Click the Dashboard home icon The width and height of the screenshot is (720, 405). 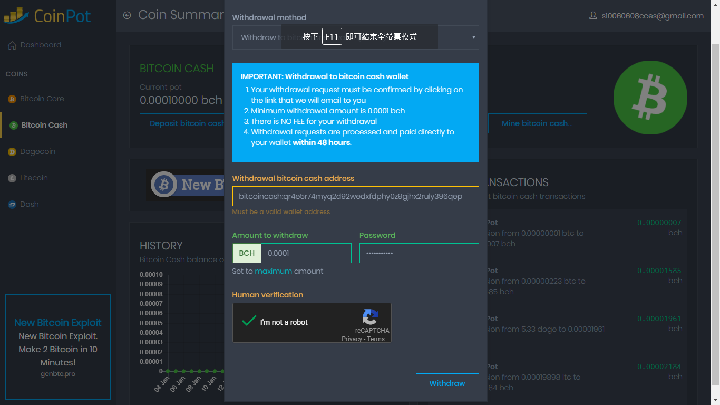tap(12, 45)
